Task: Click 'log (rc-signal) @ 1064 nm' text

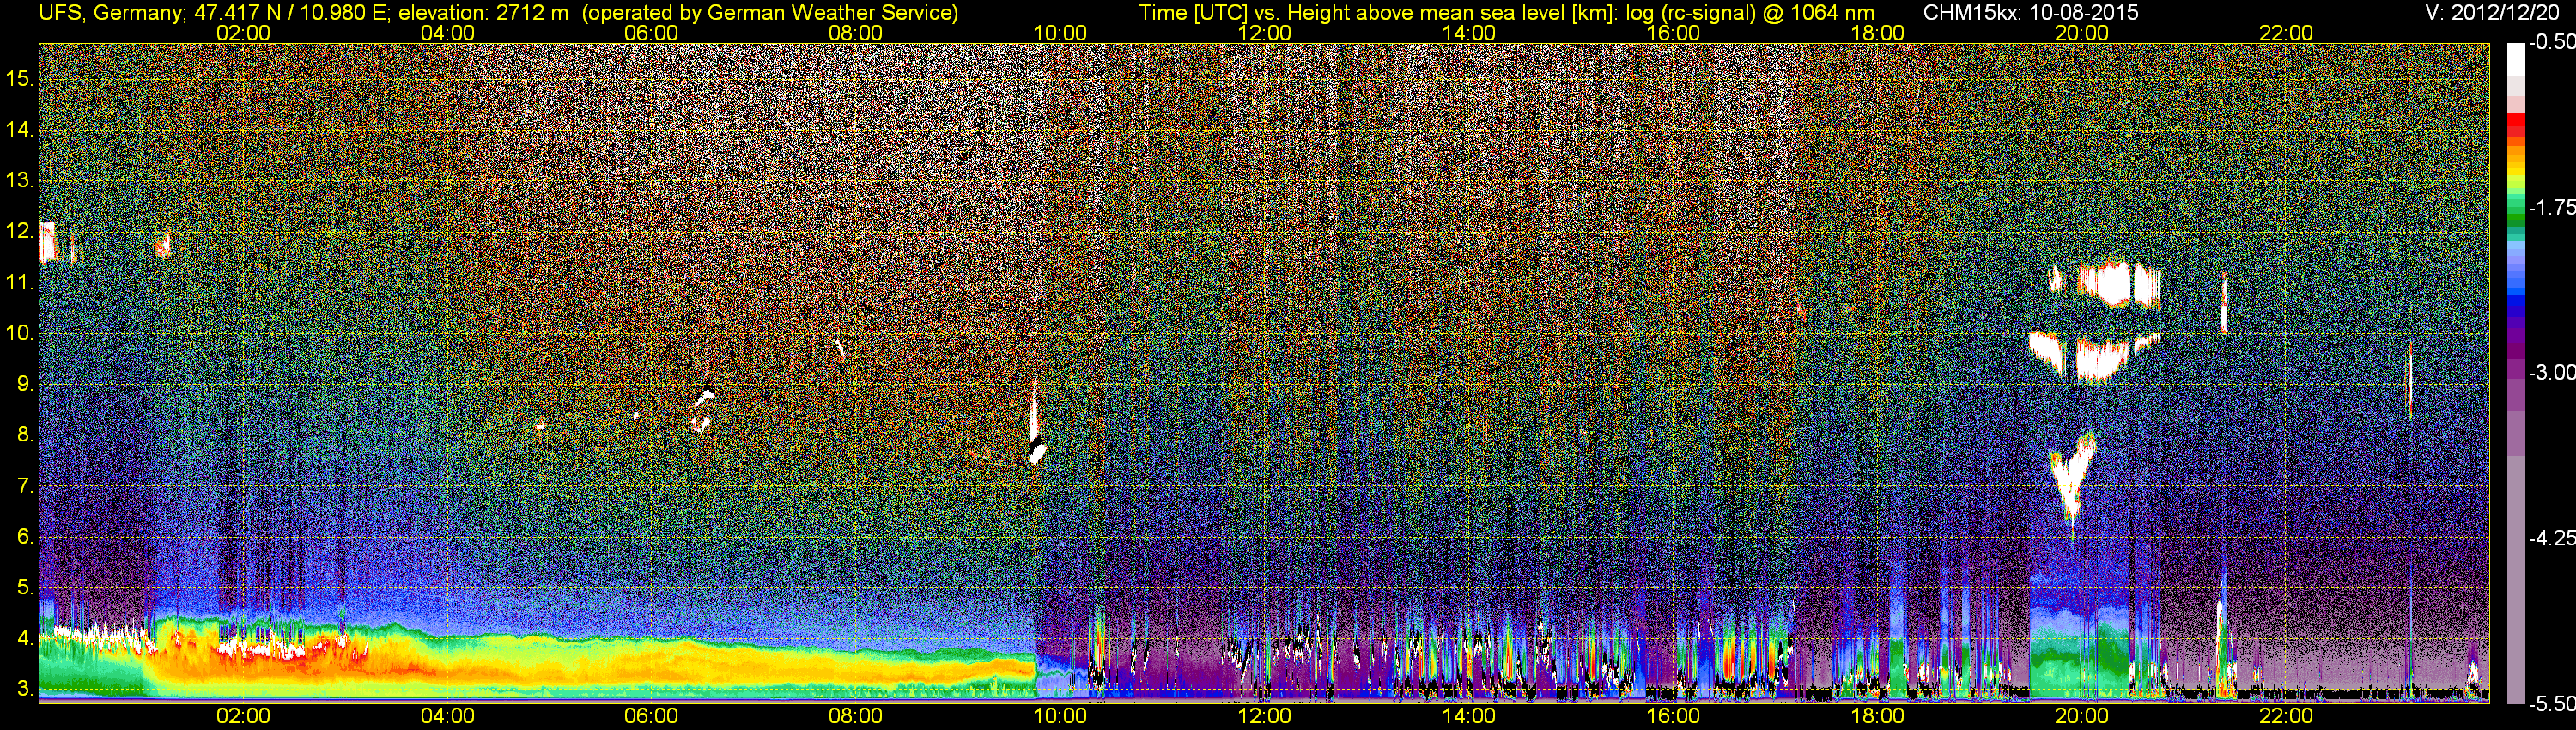Action: [1750, 13]
